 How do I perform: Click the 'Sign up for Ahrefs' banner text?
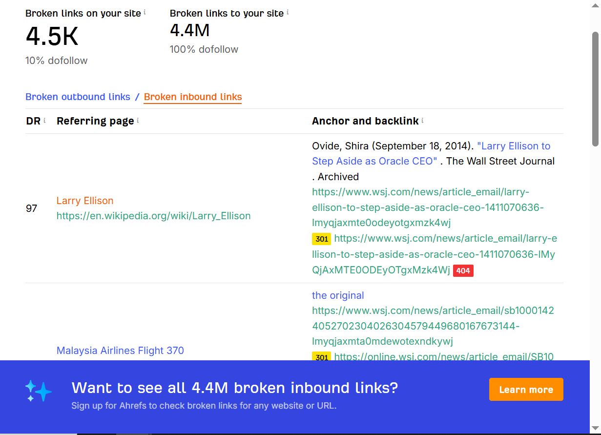click(x=204, y=406)
